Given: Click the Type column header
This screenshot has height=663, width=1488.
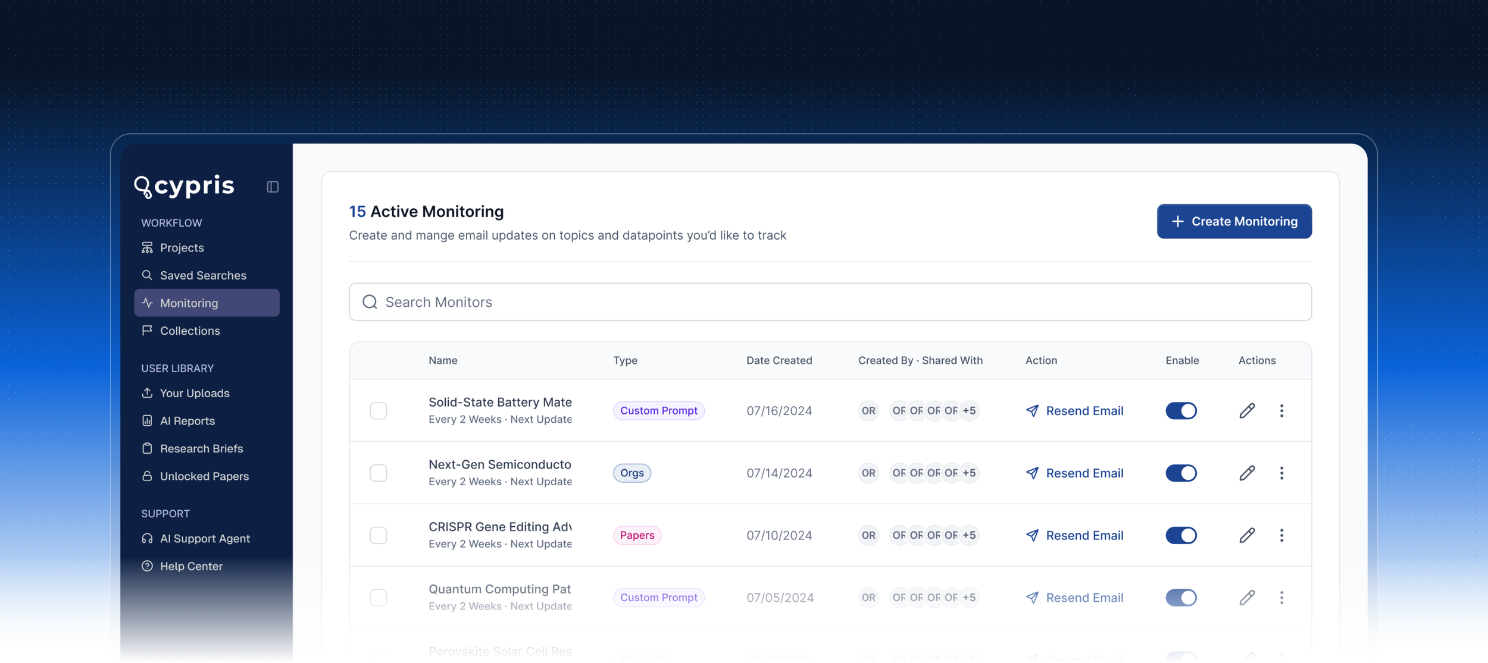Looking at the screenshot, I should coord(625,360).
